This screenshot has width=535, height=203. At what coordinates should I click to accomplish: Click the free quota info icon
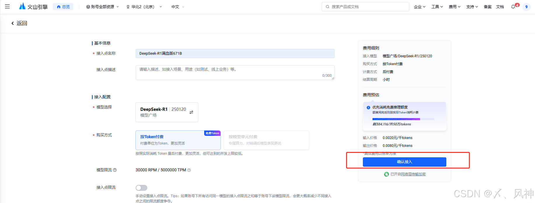[x=368, y=108]
